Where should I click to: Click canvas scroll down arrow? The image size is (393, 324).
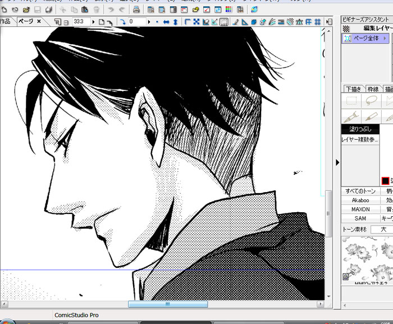(x=328, y=296)
